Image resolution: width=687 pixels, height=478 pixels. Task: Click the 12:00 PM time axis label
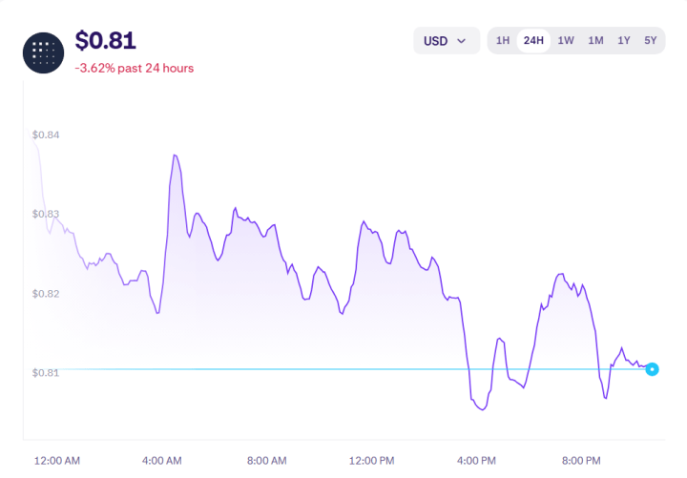(x=372, y=461)
